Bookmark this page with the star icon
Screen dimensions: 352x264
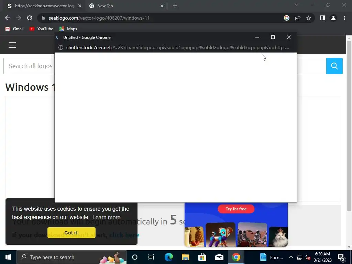309,18
